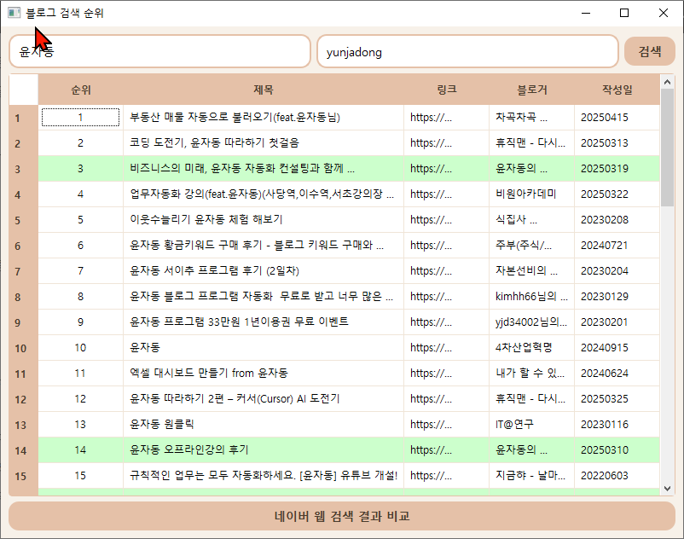
Task: Select date cell 20230208
Action: point(617,220)
